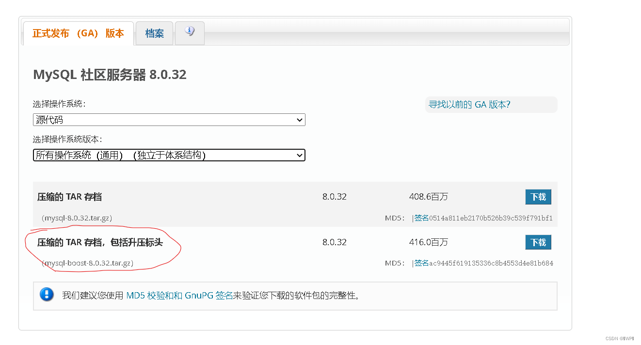The width and height of the screenshot is (641, 345).
Task: Select version 8.0.32 in first download row
Action: (335, 197)
